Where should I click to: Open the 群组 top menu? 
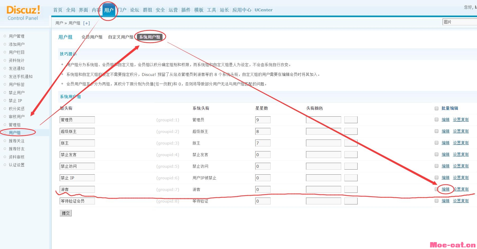click(x=147, y=10)
